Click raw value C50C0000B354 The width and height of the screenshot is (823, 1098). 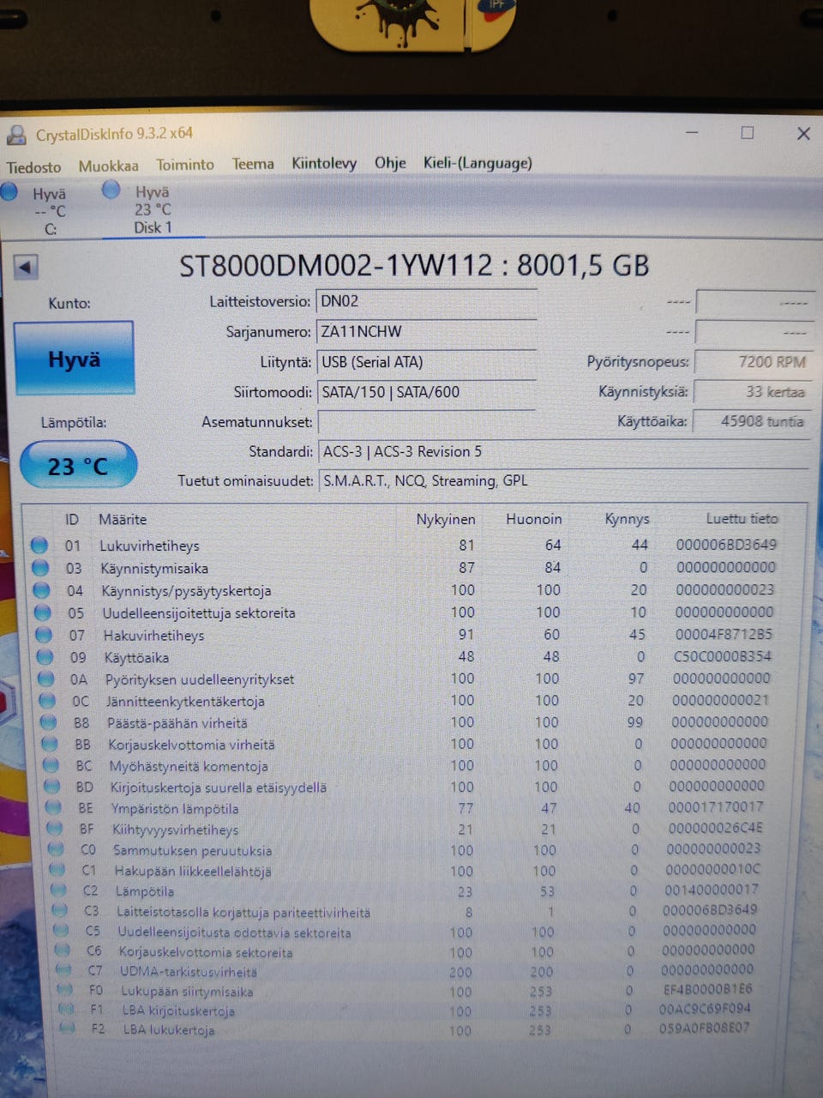(723, 656)
